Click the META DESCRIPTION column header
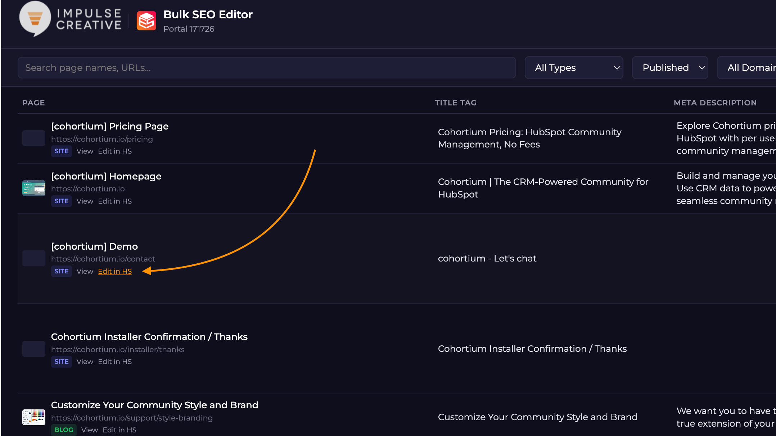Screen dimensions: 776x436 click(715, 103)
